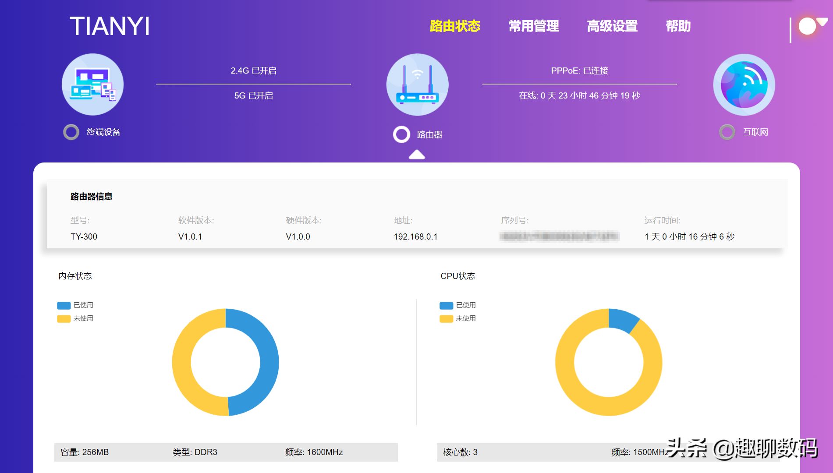Click the internet globe icon
Image resolution: width=833 pixels, height=473 pixels.
(744, 85)
